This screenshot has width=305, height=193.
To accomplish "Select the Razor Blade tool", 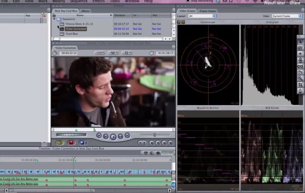I will (x=300, y=72).
